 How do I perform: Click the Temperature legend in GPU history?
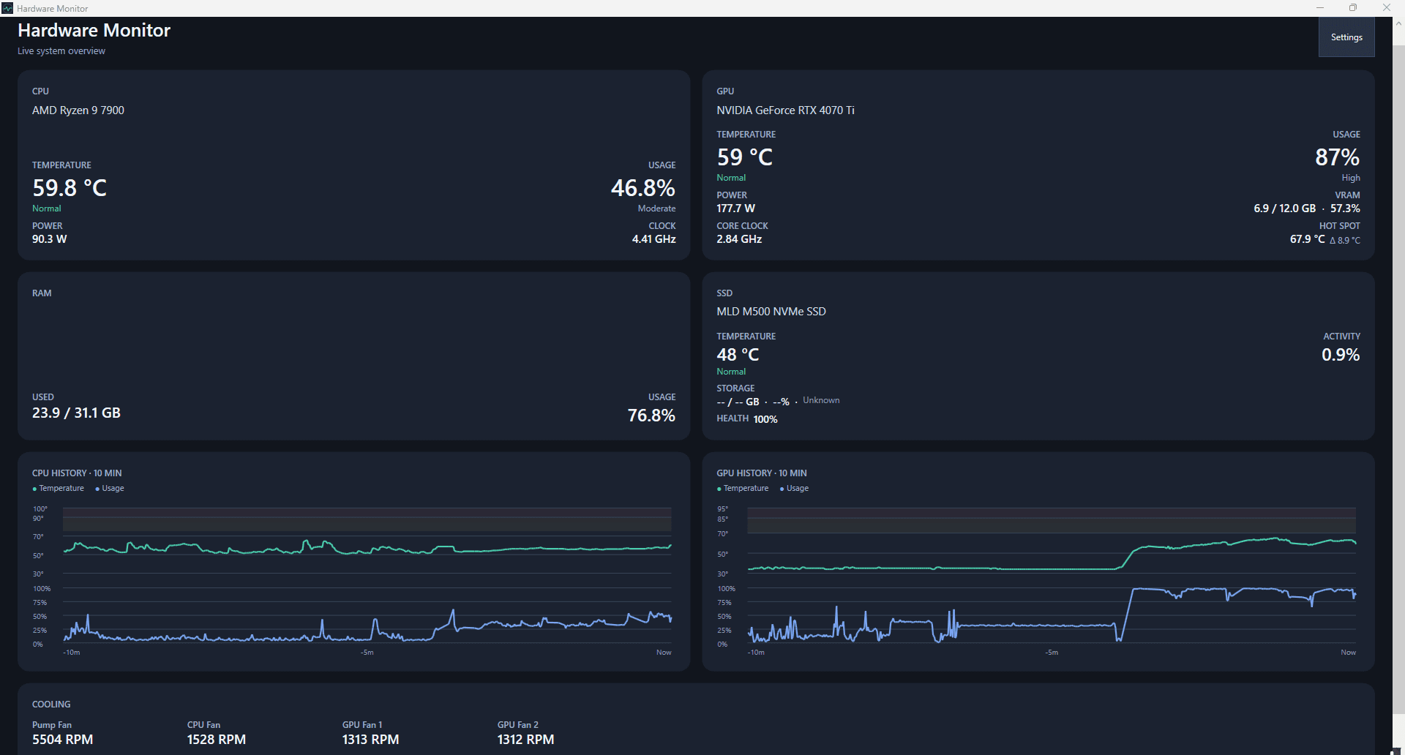pyautogui.click(x=743, y=489)
